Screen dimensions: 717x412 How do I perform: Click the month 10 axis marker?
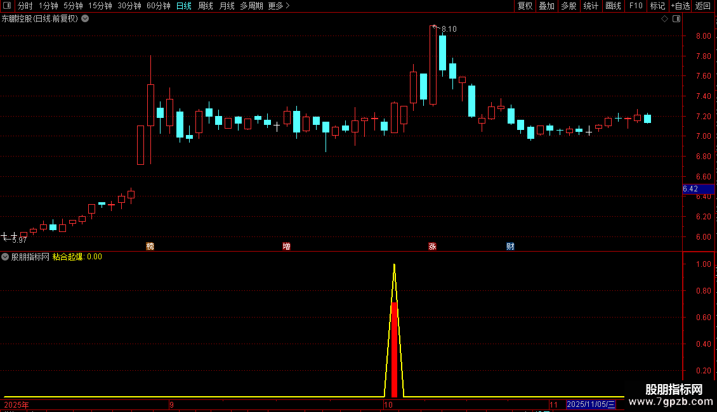click(x=388, y=404)
